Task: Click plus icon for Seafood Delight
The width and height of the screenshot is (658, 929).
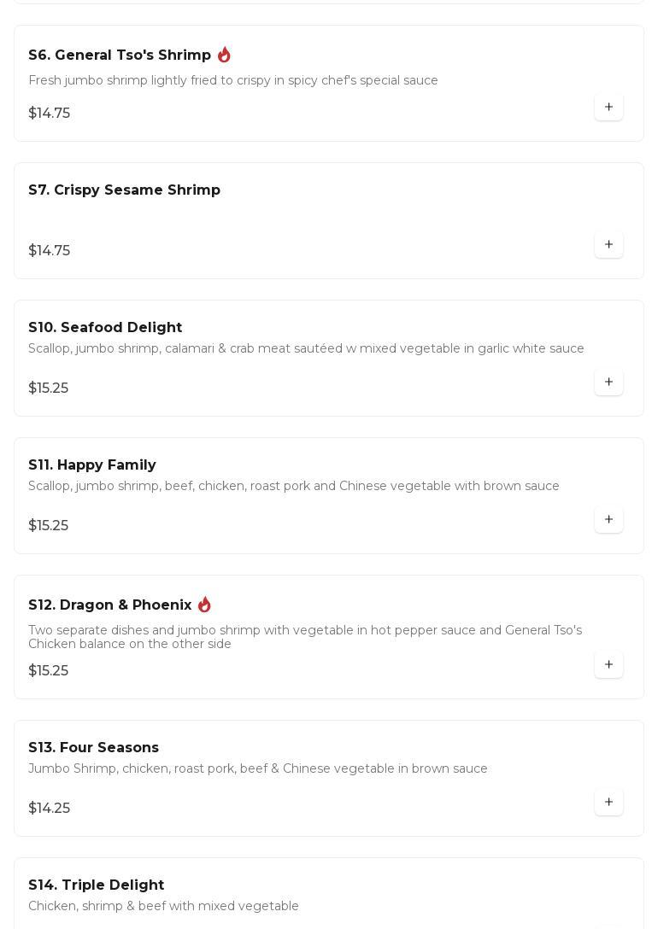Action: click(608, 383)
